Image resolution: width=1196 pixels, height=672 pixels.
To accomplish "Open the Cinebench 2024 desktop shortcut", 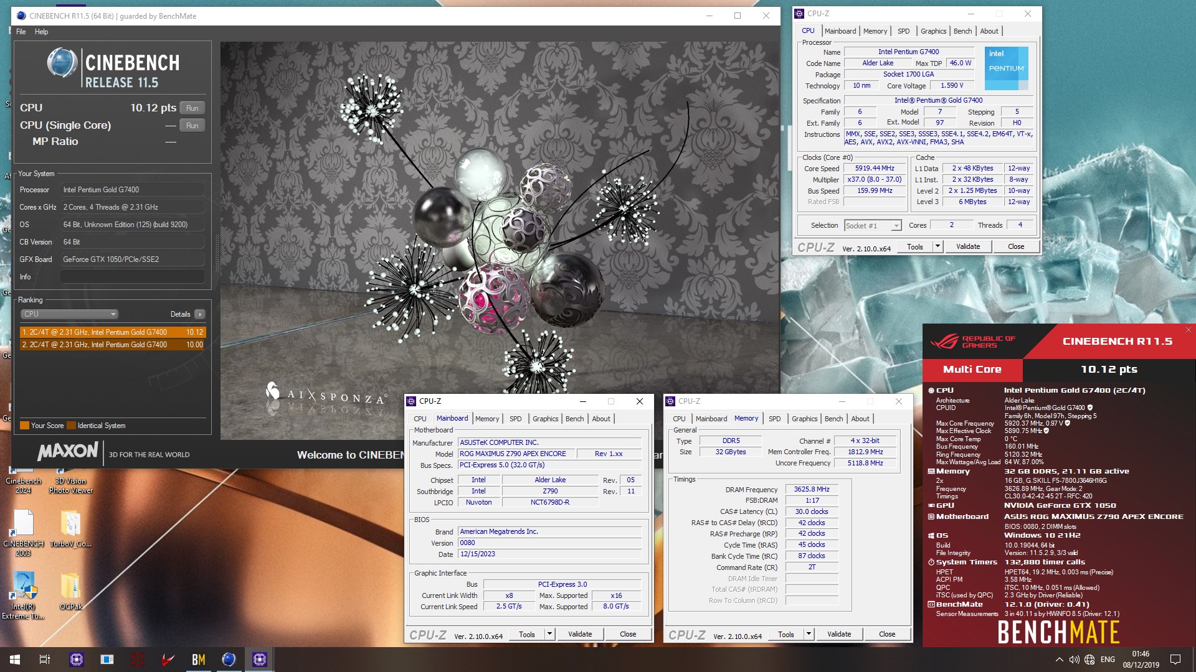I will 24,480.
